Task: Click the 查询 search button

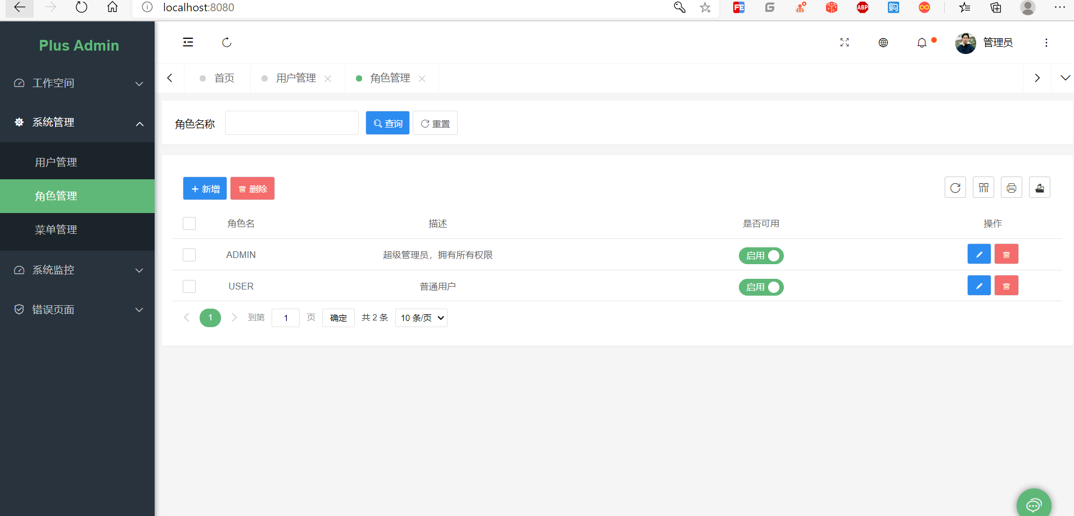Action: [x=387, y=123]
